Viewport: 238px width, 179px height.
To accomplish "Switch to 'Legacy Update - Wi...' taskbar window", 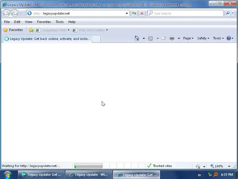I will [x=89, y=175].
